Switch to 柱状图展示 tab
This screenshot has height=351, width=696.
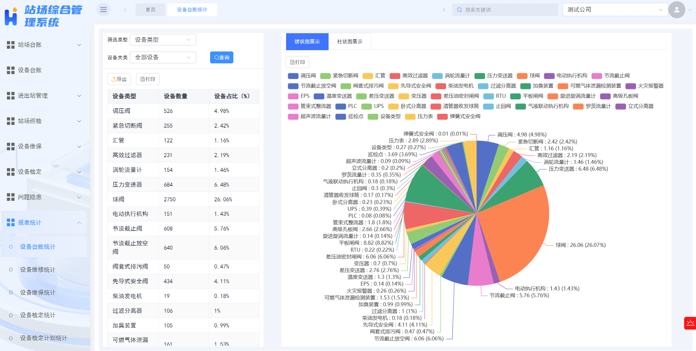(350, 41)
